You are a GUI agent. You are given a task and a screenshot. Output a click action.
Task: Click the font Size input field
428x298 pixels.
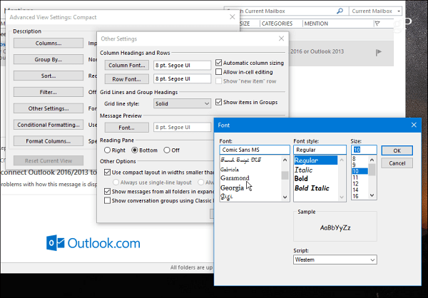[x=364, y=150]
